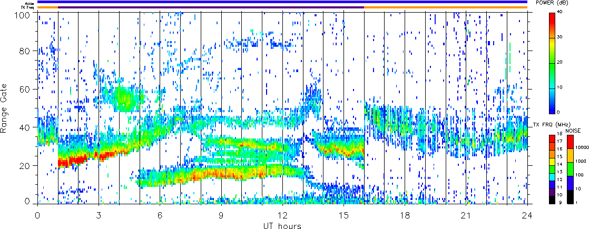Click the purple section of the TX Freq strip
Viewport: 589px width, 229px height.
point(211,7)
